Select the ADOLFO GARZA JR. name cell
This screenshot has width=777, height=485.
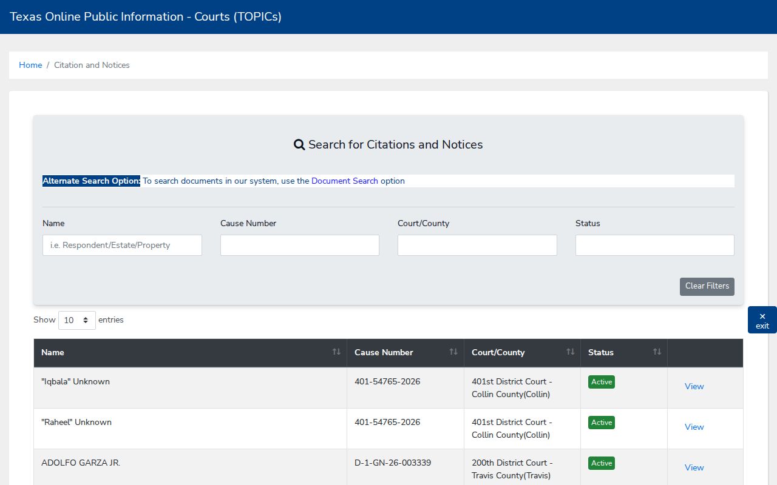(190, 467)
